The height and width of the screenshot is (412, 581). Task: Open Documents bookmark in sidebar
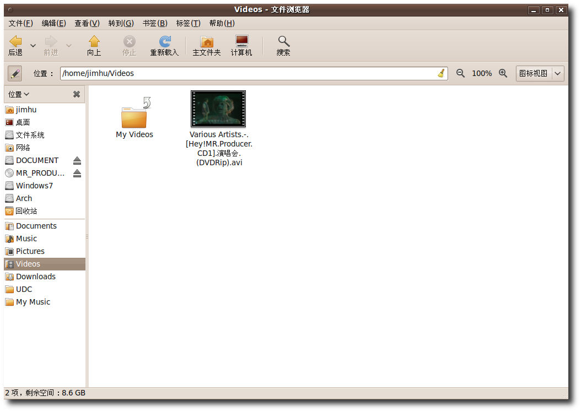point(45,226)
